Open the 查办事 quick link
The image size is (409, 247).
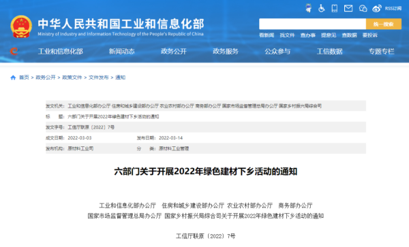[x=308, y=35]
